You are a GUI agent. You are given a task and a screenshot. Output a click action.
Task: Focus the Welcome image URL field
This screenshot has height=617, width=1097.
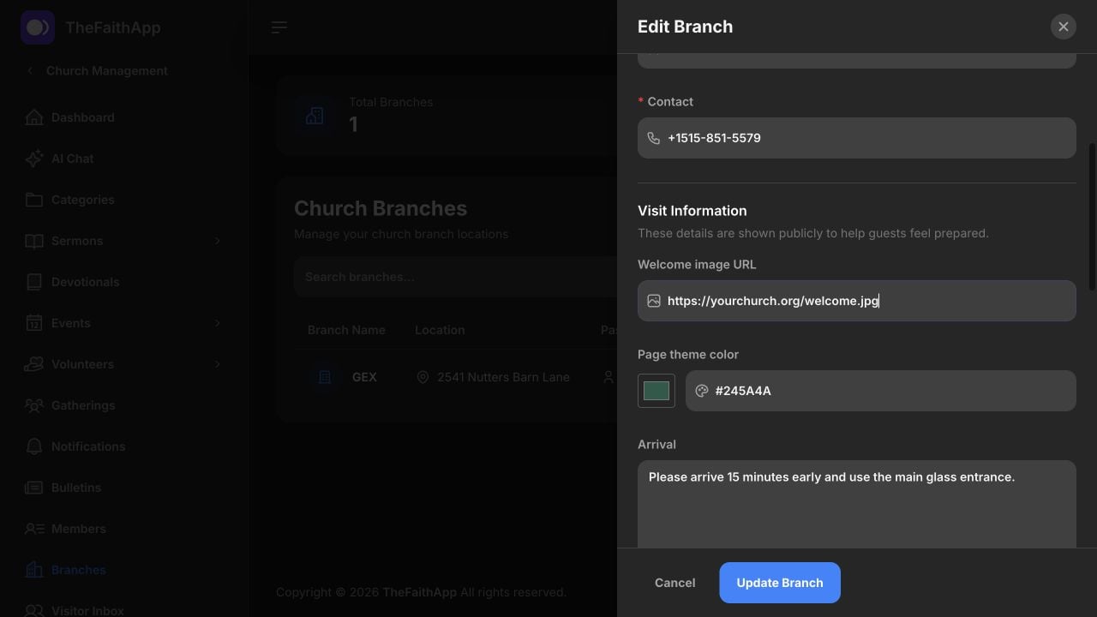[857, 301]
